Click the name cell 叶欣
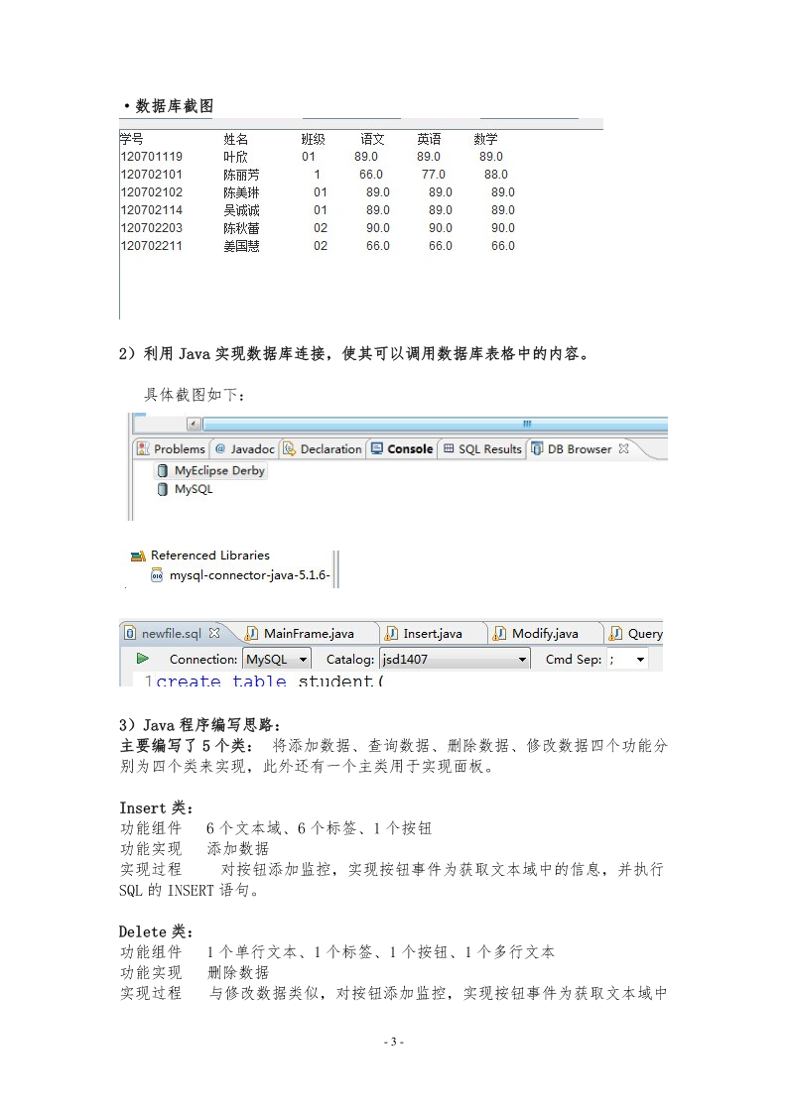Screen dimensions: 788x1114 point(236,157)
